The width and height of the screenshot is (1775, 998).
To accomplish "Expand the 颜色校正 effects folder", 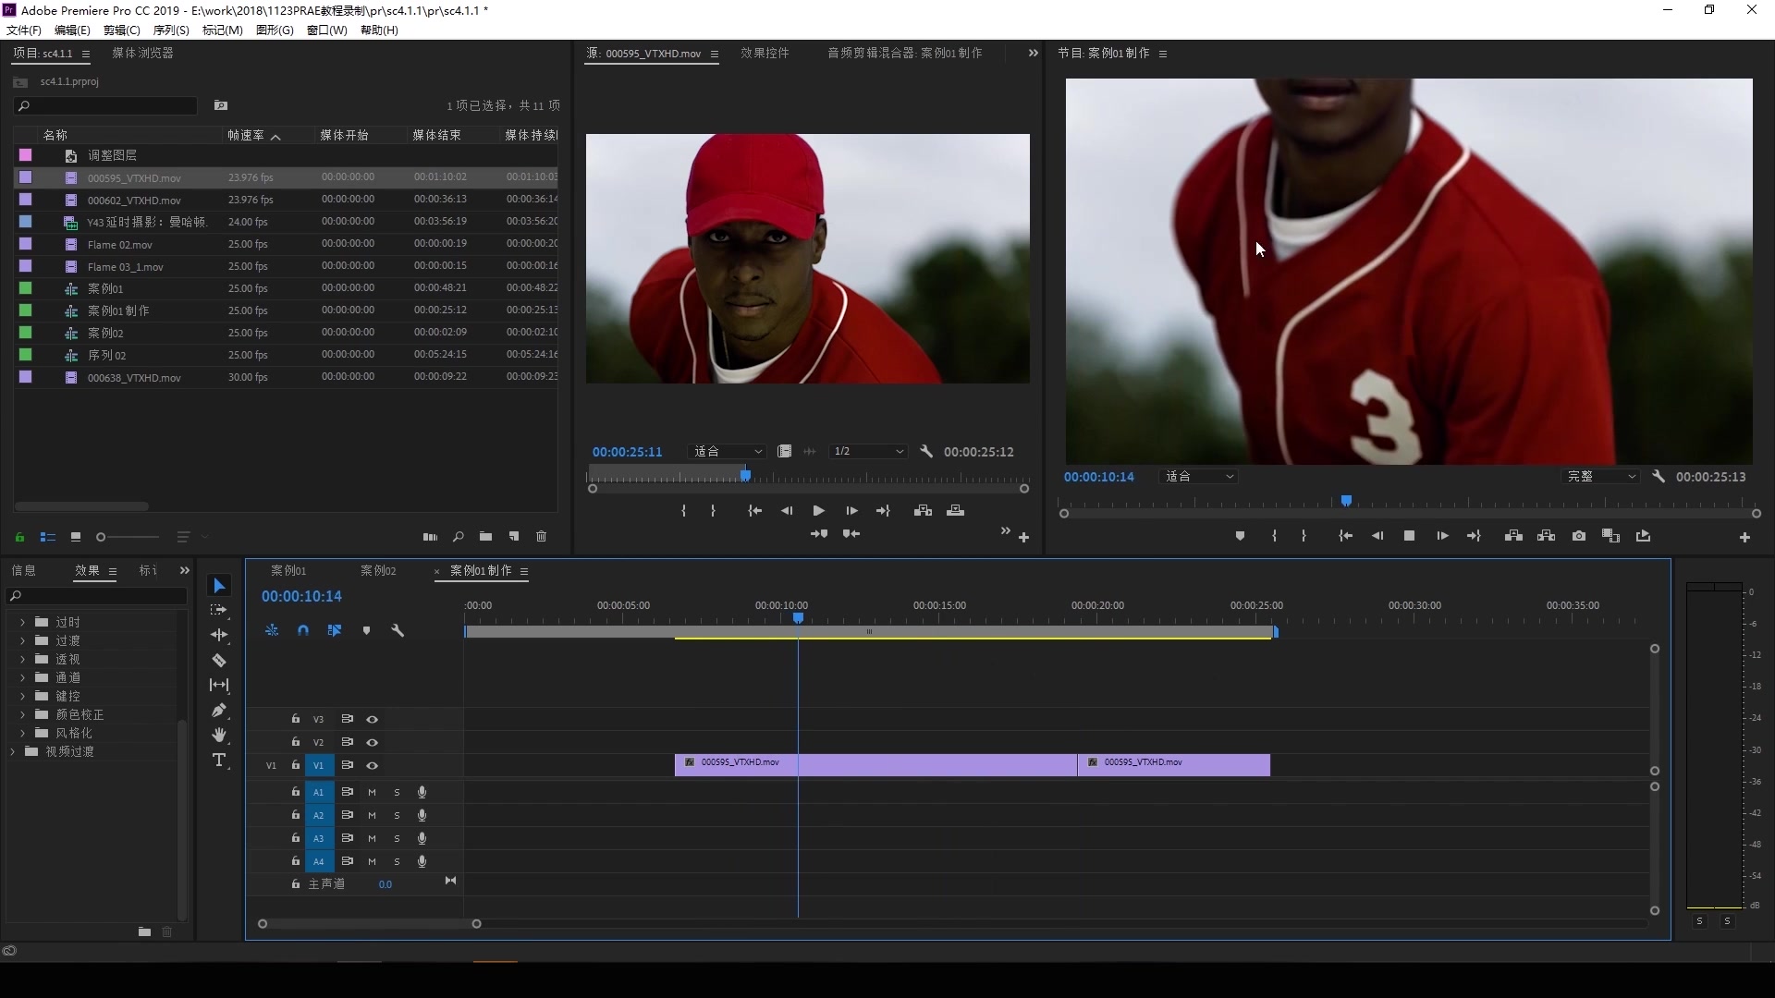I will 22,714.
